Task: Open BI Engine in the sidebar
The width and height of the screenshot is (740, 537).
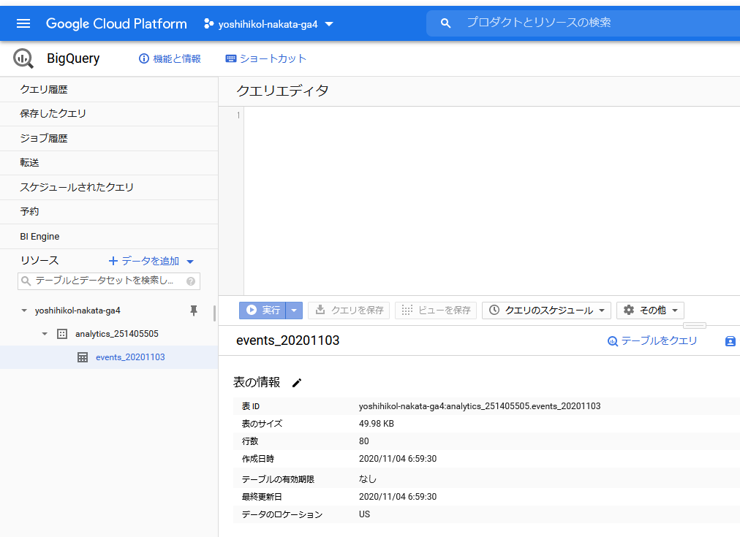Action: tap(109, 236)
